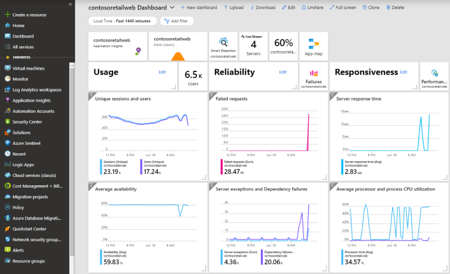Open the App map tile
Screen dimensions: 450x274
point(314,46)
